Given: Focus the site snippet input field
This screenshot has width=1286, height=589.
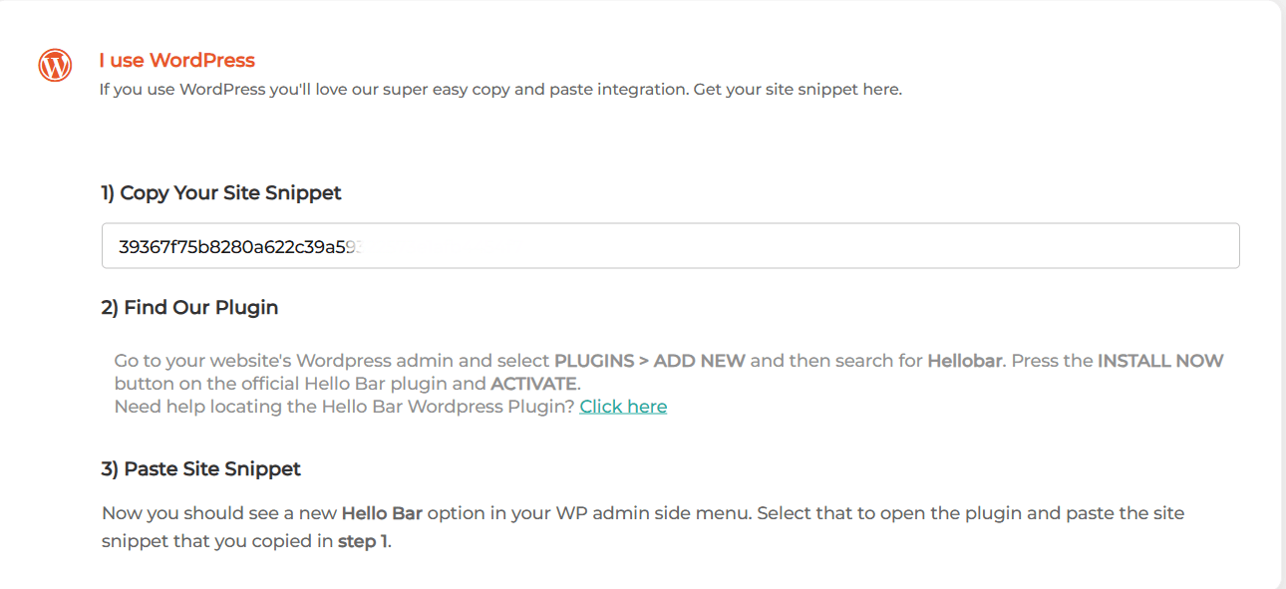Looking at the screenshot, I should (670, 245).
